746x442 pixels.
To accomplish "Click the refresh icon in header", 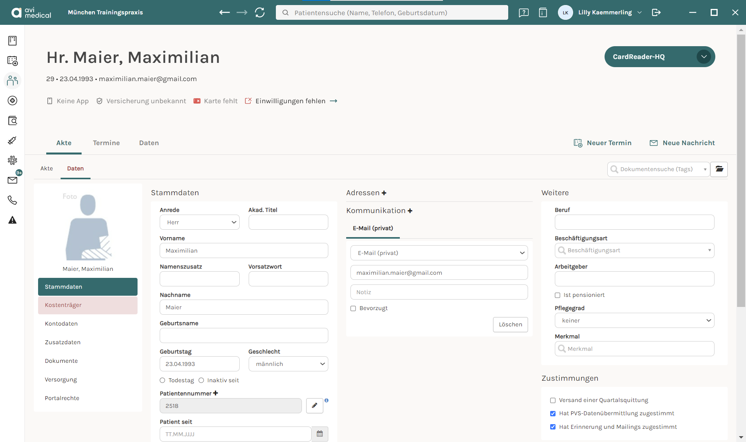I will click(x=260, y=12).
